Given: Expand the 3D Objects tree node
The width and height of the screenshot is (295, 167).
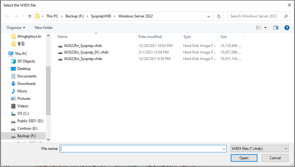Looking at the screenshot, I should [7, 61].
